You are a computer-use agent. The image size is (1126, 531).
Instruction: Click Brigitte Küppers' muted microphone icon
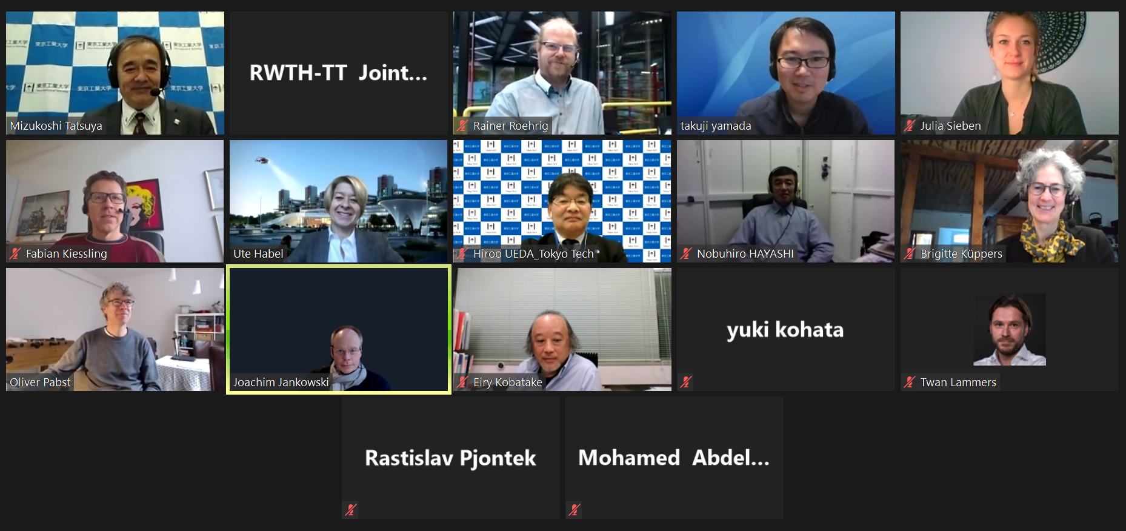click(x=910, y=254)
